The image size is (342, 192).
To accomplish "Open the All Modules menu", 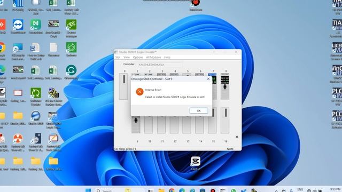I will click(x=153, y=57).
